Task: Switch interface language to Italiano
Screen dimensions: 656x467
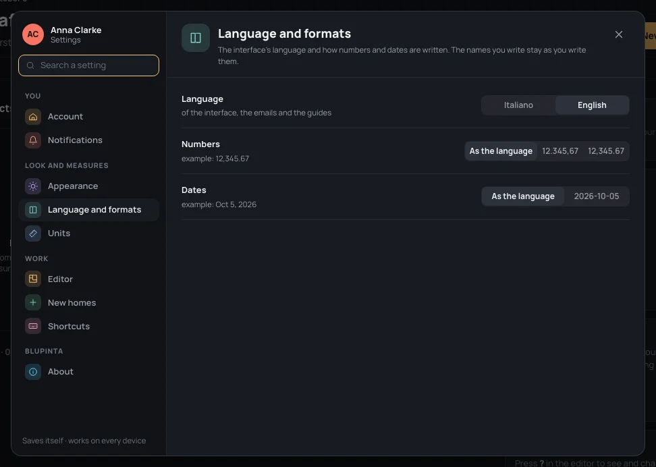Action: tap(518, 105)
